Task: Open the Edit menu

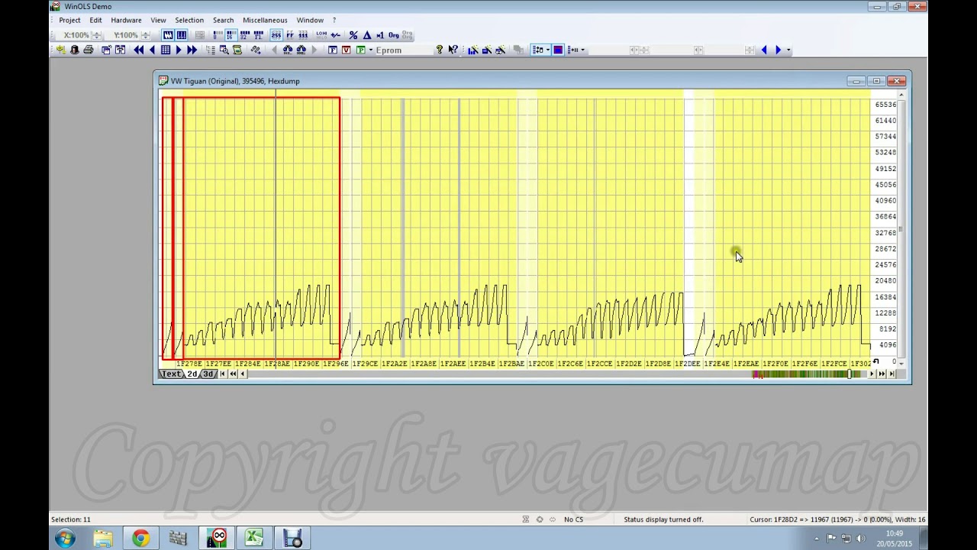Action: pyautogui.click(x=95, y=20)
